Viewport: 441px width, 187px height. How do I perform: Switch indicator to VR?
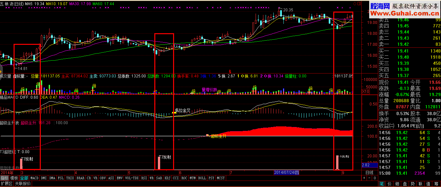[95, 178]
